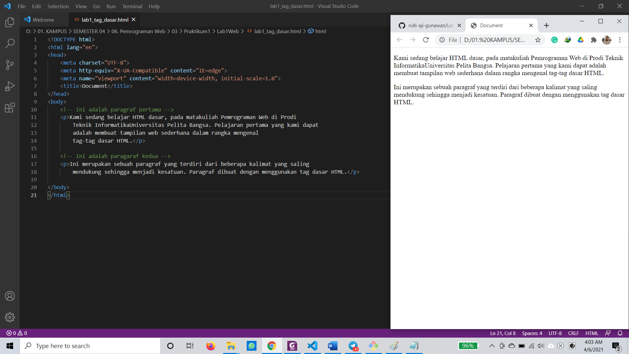629x354 pixels.
Task: Open the Explorer sidebar in VS Code
Action: click(10, 22)
